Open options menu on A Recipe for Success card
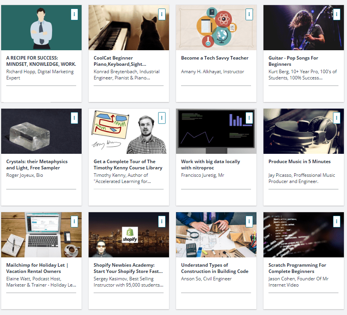The height and width of the screenshot is (315, 347). [x=75, y=14]
